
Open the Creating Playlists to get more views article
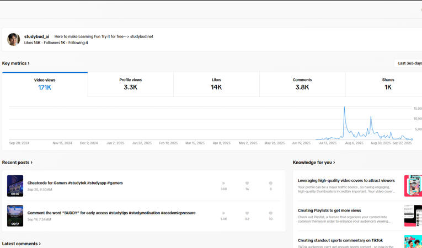click(329, 211)
